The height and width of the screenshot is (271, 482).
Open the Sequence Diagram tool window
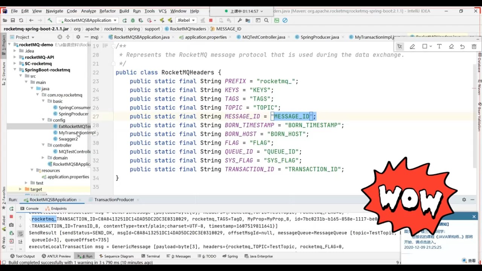coord(116,256)
